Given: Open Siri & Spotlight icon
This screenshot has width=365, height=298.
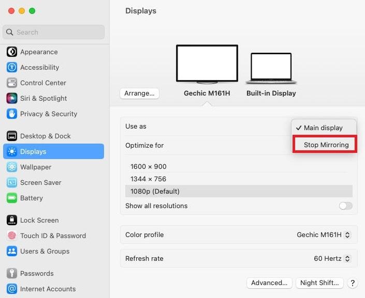Looking at the screenshot, I should (11, 99).
